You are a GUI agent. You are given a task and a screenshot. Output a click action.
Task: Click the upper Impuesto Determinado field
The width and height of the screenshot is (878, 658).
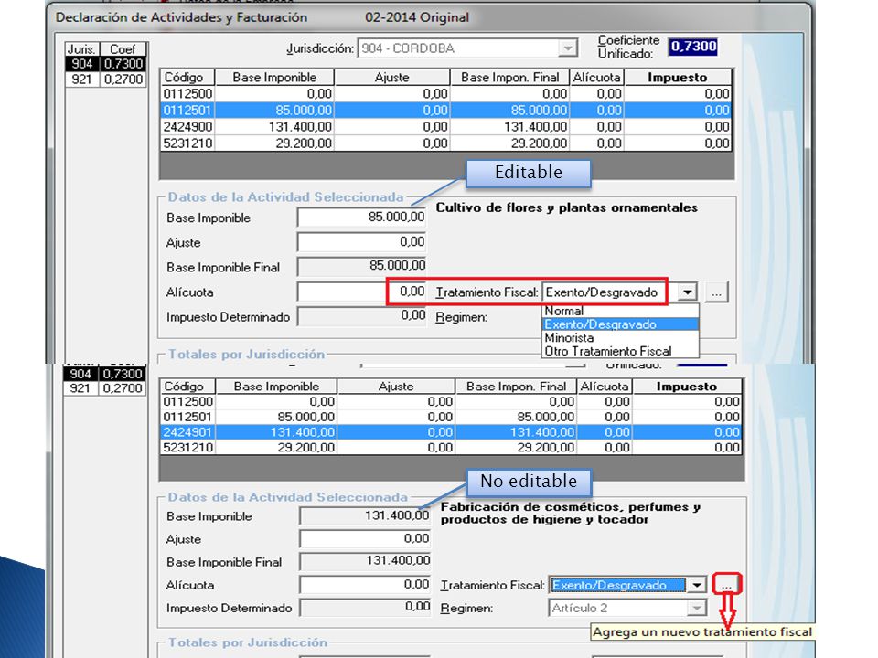pos(362,316)
